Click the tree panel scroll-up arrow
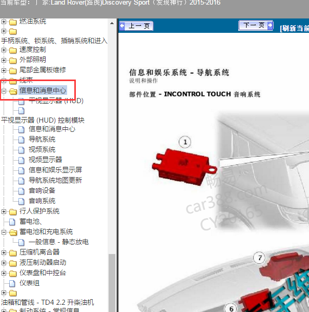Viewport: 309px width, 312px height. [x=112, y=23]
